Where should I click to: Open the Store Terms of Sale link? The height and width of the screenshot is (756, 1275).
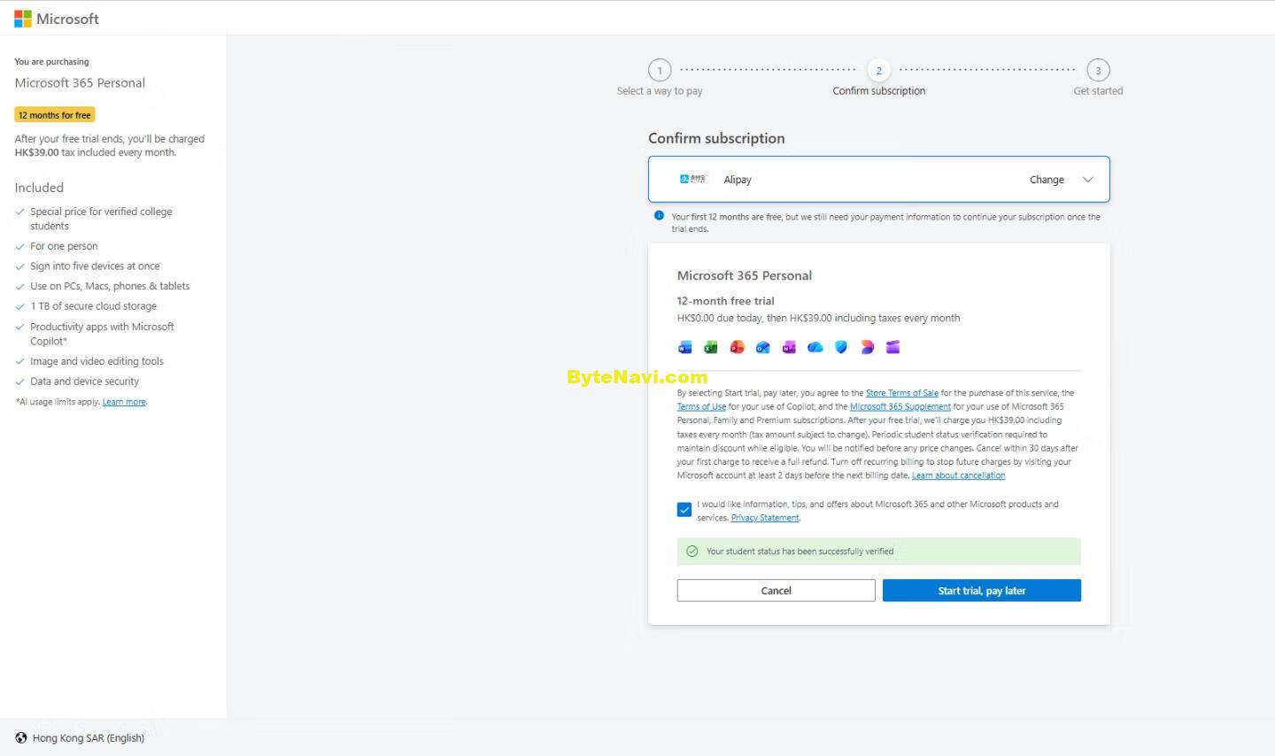[902, 393]
